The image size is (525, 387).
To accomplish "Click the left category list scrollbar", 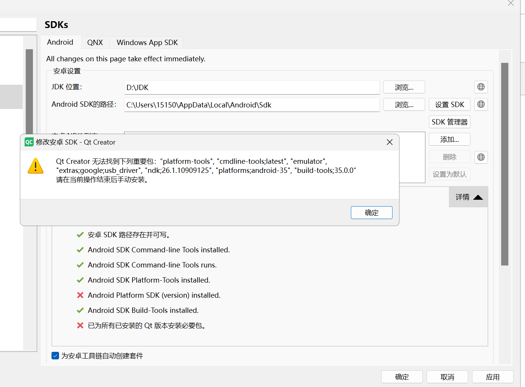I will click(x=29, y=91).
